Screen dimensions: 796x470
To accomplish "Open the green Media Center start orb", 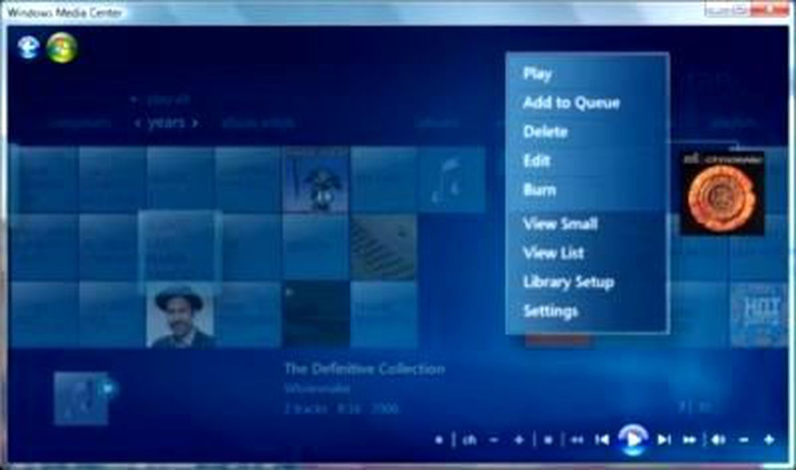I will [62, 47].
